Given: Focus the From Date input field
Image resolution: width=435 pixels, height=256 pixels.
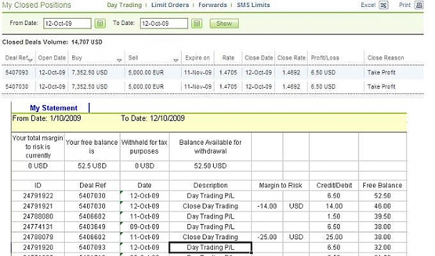Looking at the screenshot, I should click(68, 24).
